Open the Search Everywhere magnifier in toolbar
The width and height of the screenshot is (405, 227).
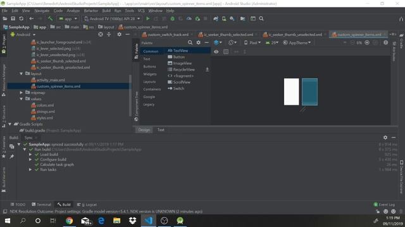pos(261,18)
